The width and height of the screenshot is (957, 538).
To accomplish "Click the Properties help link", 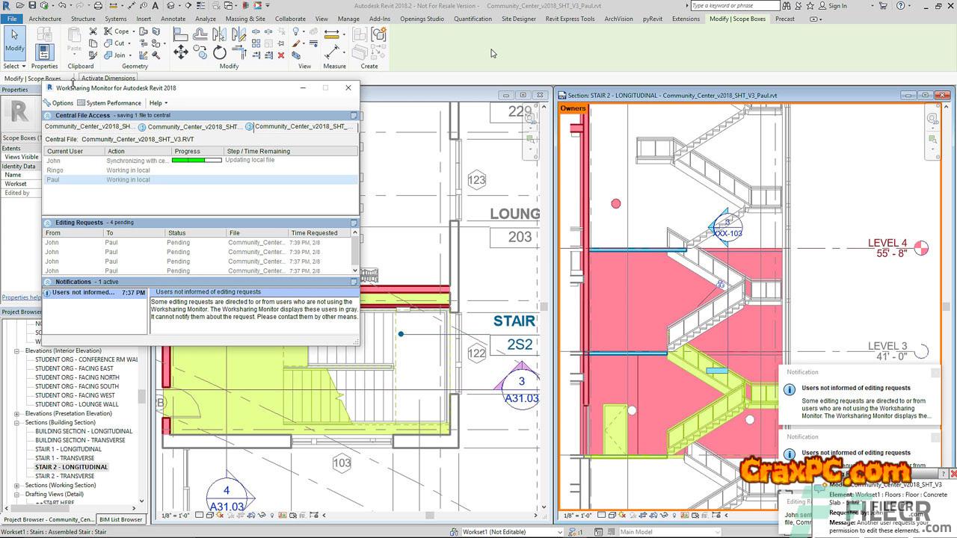I will point(20,297).
